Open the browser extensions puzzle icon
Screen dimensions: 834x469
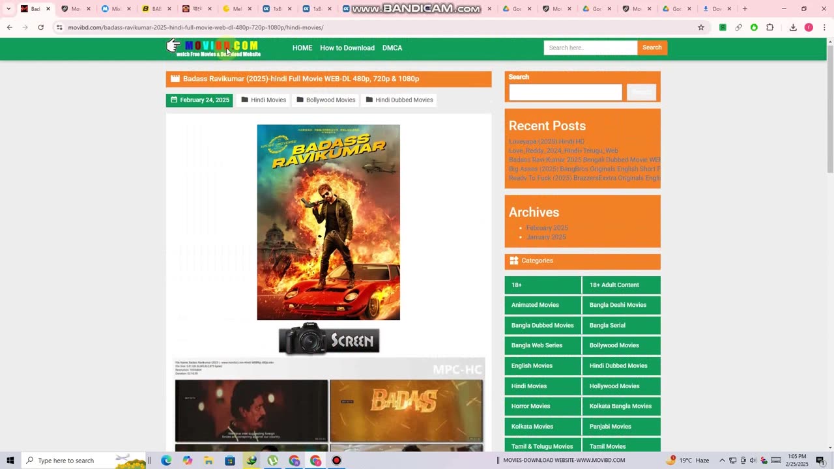click(x=769, y=27)
